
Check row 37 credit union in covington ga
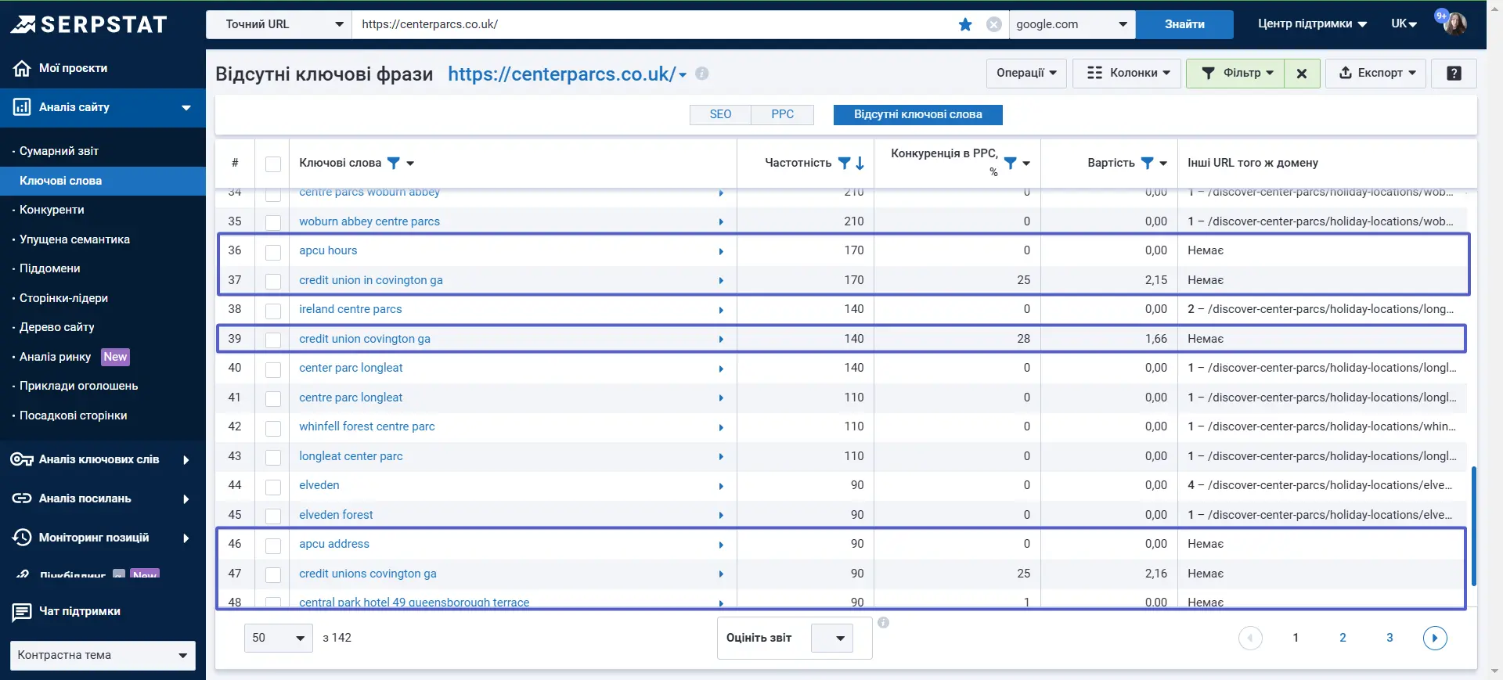tap(273, 281)
